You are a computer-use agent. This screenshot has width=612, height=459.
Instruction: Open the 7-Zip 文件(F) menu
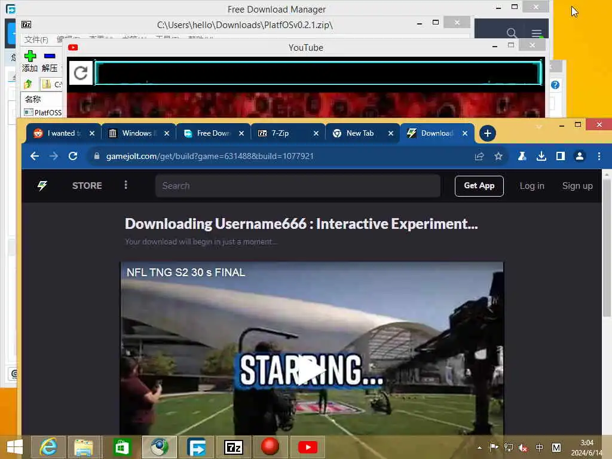pos(36,39)
